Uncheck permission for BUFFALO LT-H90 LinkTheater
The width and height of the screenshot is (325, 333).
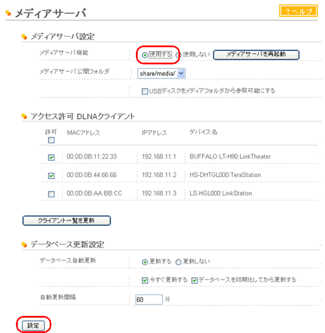tap(51, 158)
